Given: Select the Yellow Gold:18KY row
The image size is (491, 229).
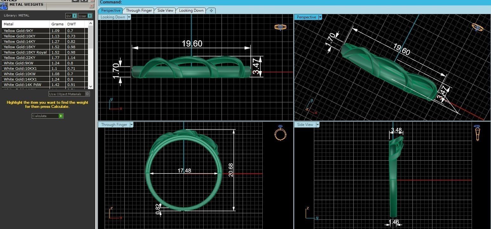Looking at the screenshot, I should [45, 47].
